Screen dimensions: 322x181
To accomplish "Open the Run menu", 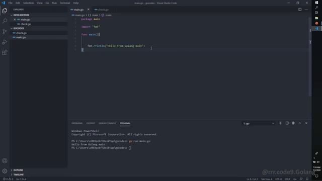I will pos(54,3).
